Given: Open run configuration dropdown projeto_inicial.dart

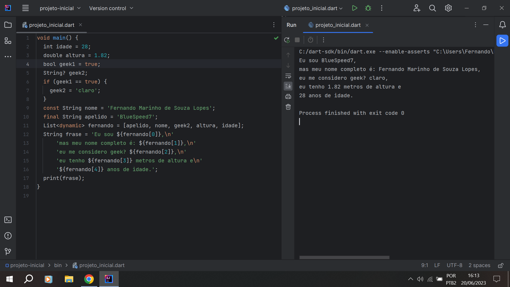Looking at the screenshot, I should click(x=313, y=8).
